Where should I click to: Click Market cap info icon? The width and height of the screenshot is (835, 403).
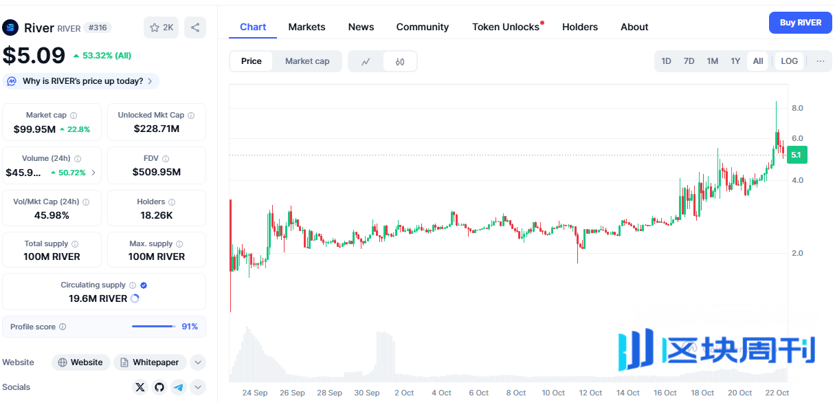coord(74,116)
